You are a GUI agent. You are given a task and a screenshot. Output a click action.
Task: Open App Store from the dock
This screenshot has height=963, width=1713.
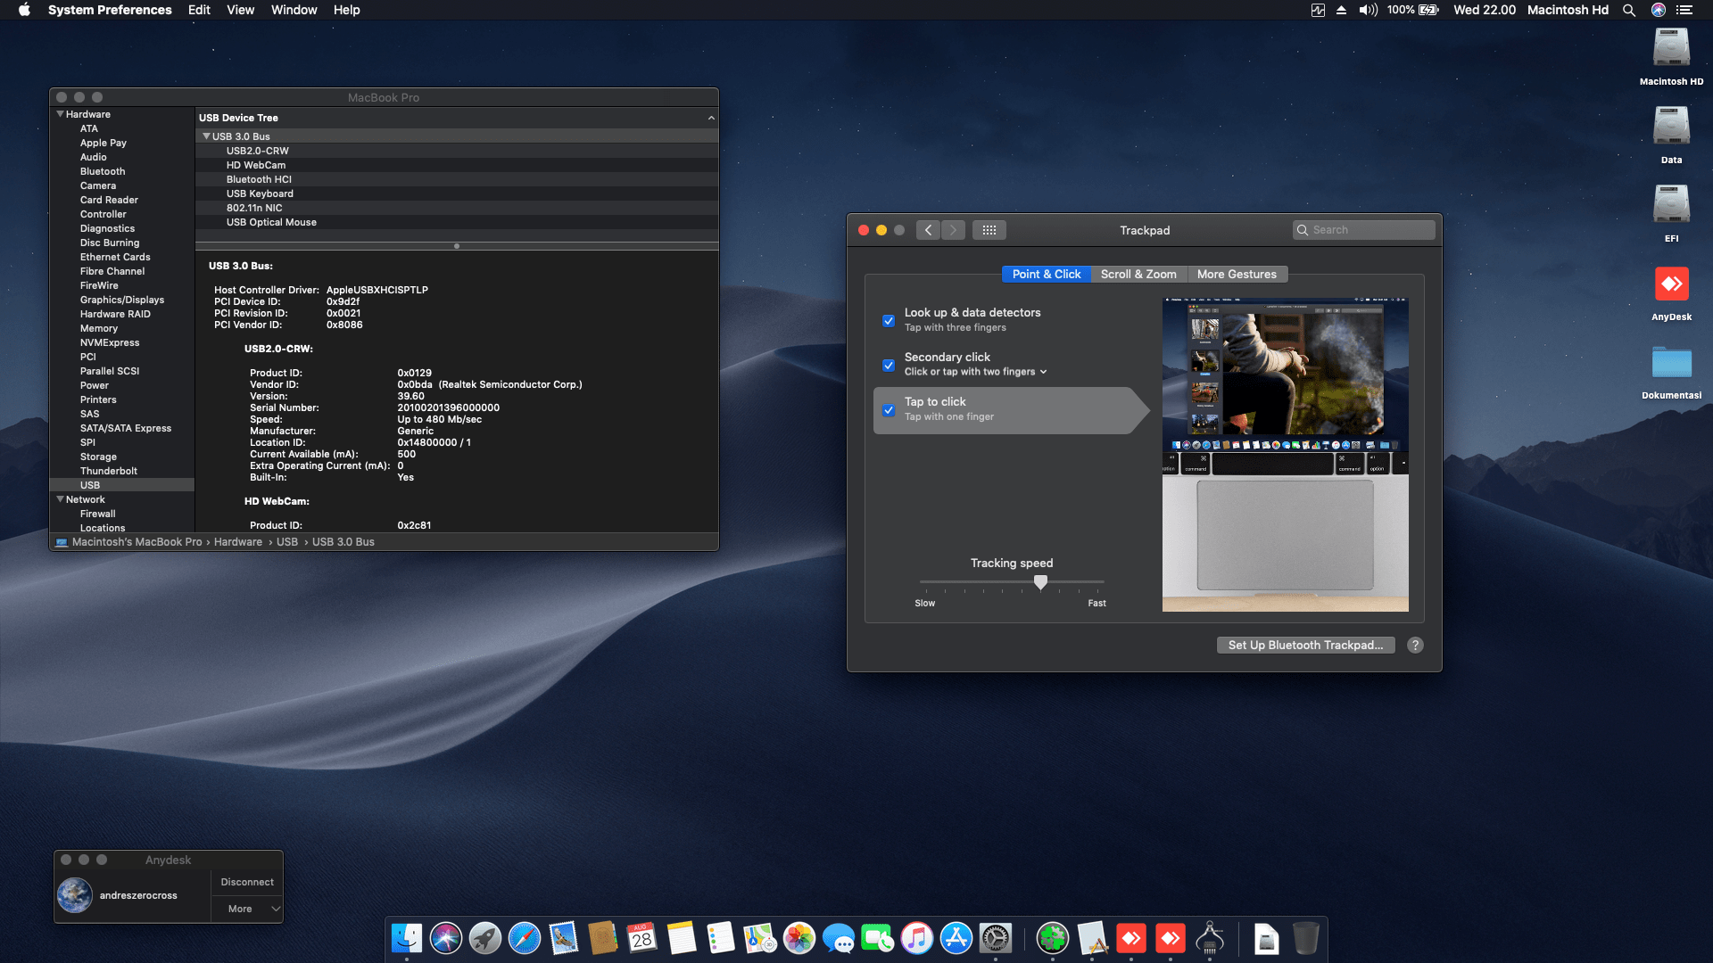[956, 938]
